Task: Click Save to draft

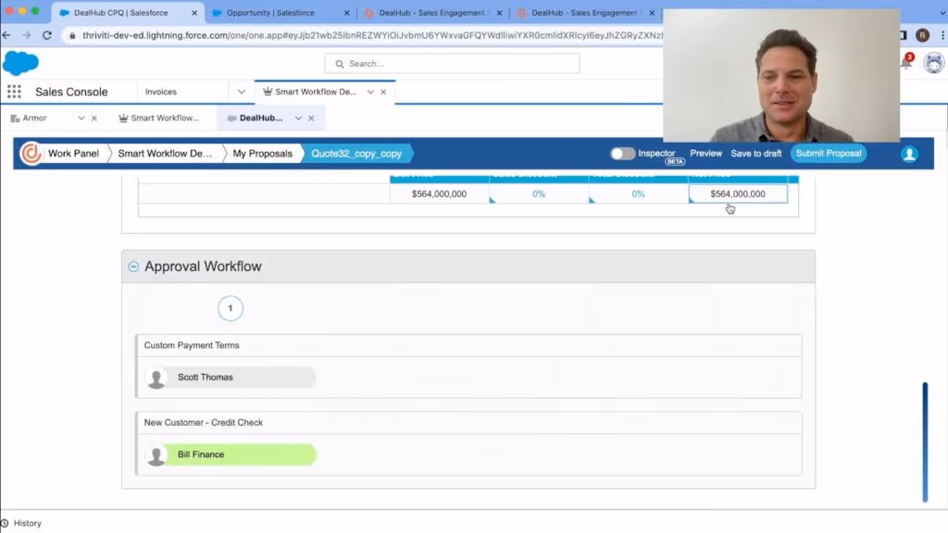Action: click(755, 154)
